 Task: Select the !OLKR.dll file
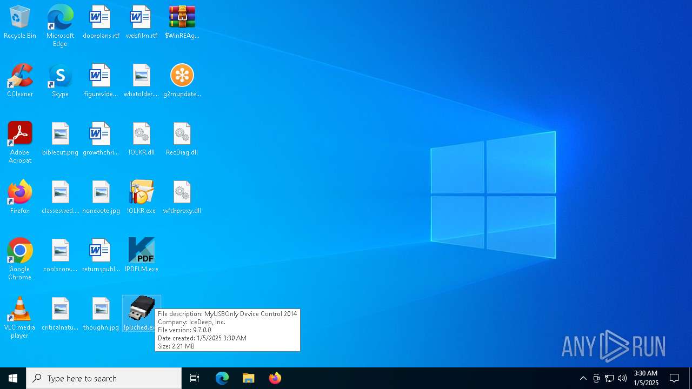click(141, 139)
